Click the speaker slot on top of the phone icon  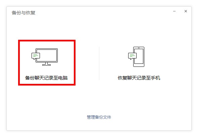pyautogui.click(x=139, y=48)
